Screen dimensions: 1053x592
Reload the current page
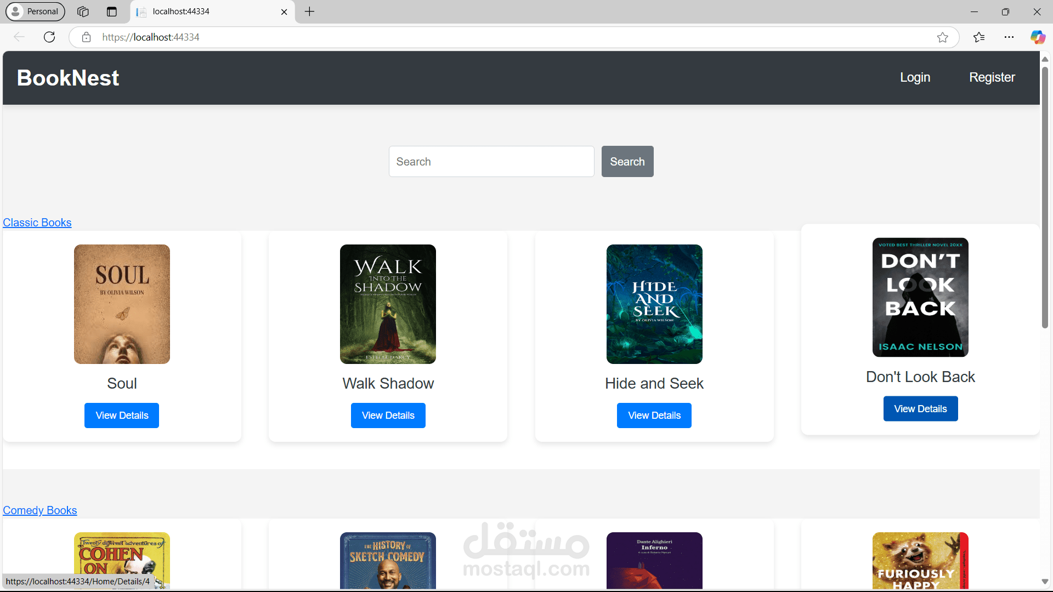(49, 37)
